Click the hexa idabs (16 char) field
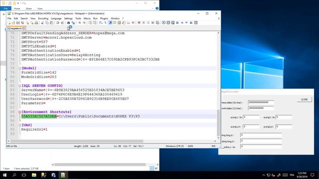This screenshot has width=319, height=179. tap(261, 102)
